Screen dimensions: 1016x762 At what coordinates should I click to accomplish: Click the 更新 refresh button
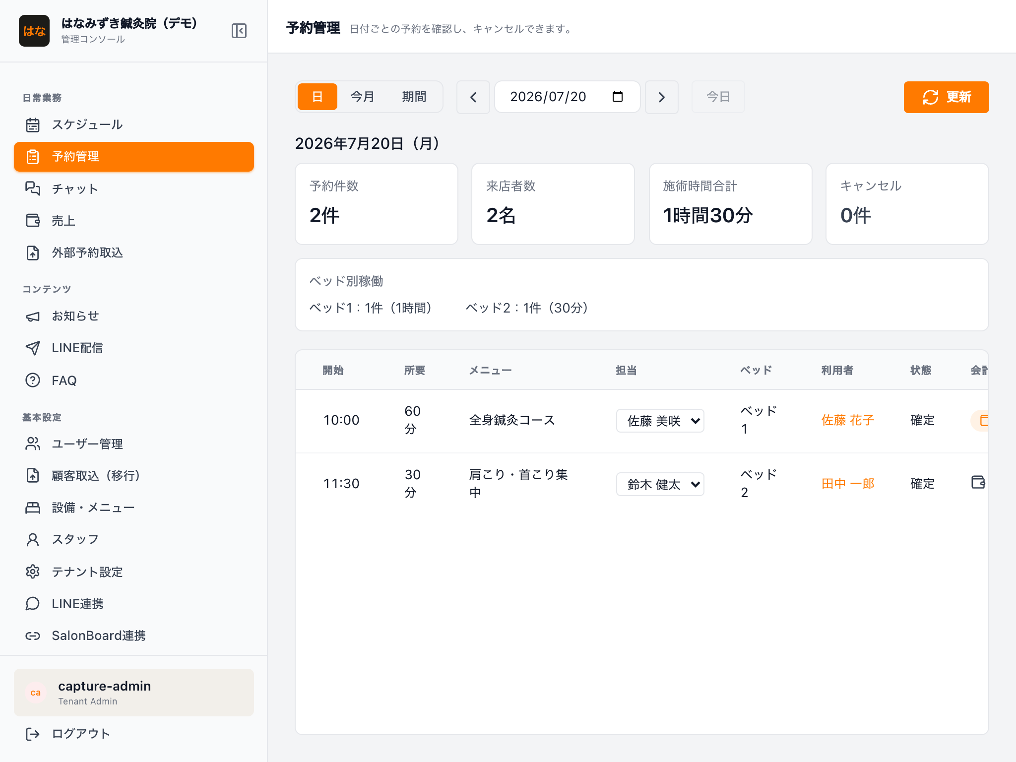[947, 97]
